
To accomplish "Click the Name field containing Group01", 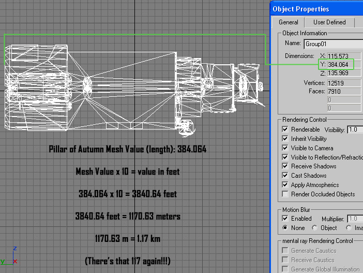I will [x=333, y=44].
